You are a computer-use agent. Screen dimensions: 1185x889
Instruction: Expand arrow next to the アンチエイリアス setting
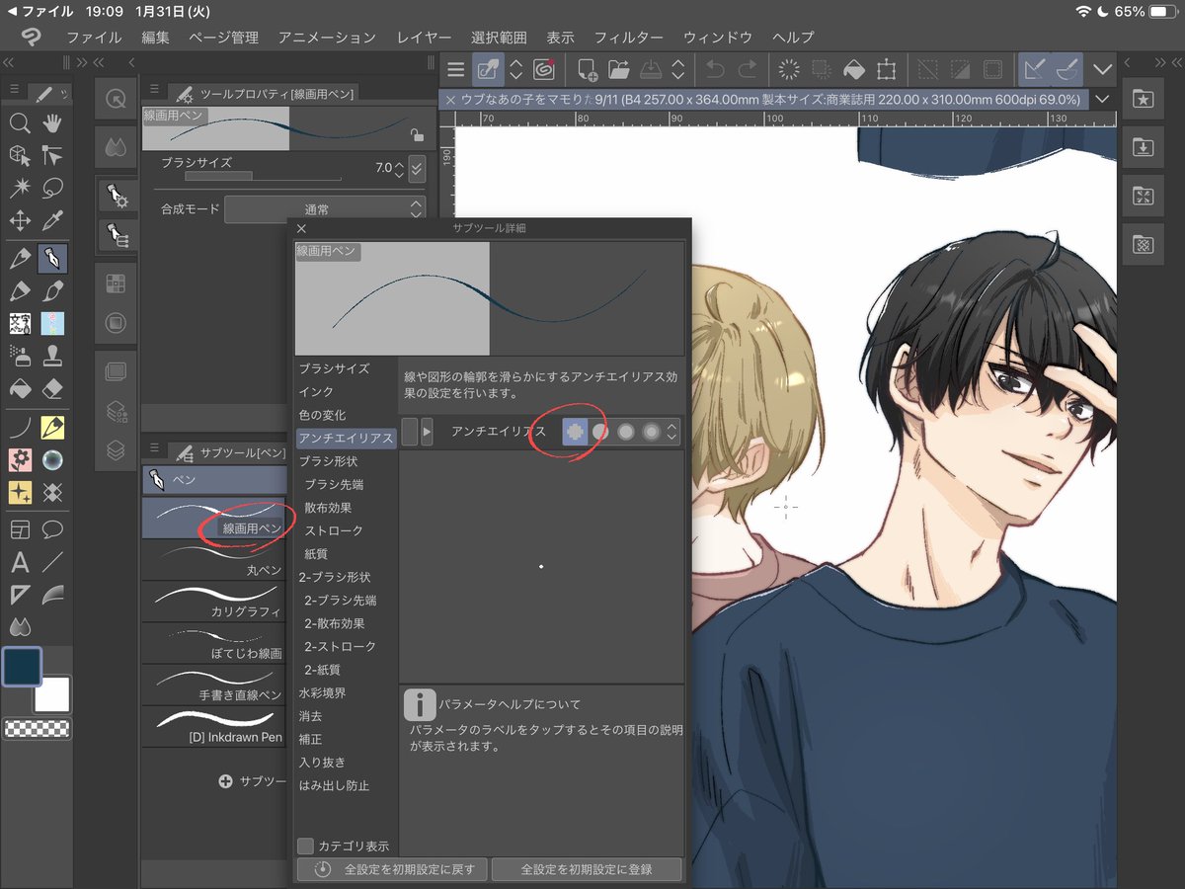click(x=427, y=431)
